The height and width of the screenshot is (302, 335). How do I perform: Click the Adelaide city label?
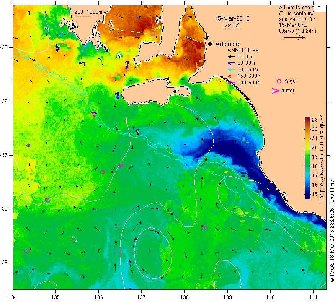click(227, 44)
